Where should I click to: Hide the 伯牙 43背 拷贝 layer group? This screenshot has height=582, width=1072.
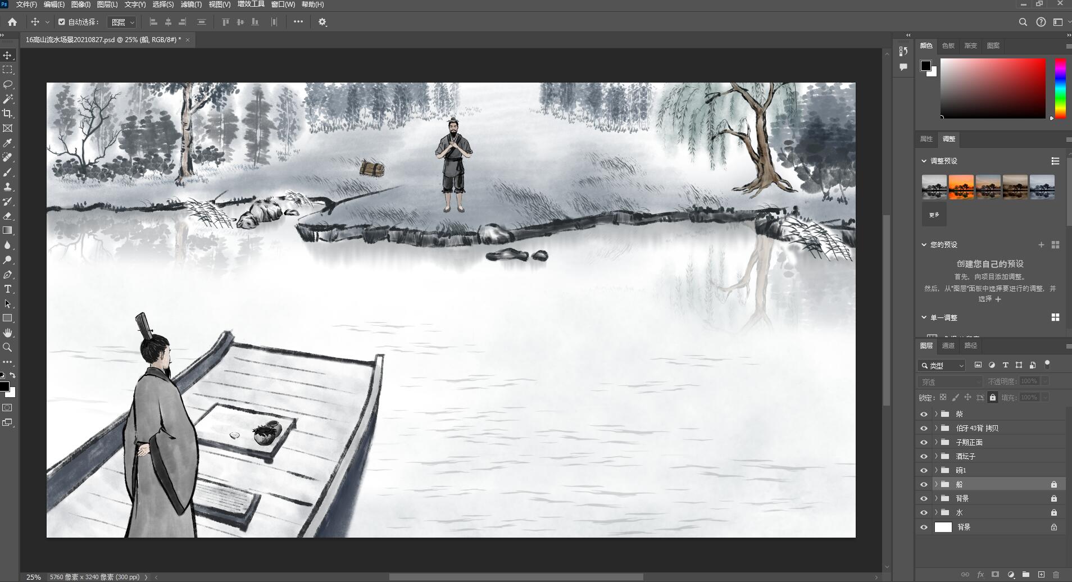pos(924,428)
